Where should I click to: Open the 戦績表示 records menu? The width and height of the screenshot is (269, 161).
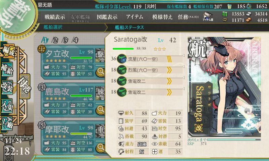[x=55, y=17]
